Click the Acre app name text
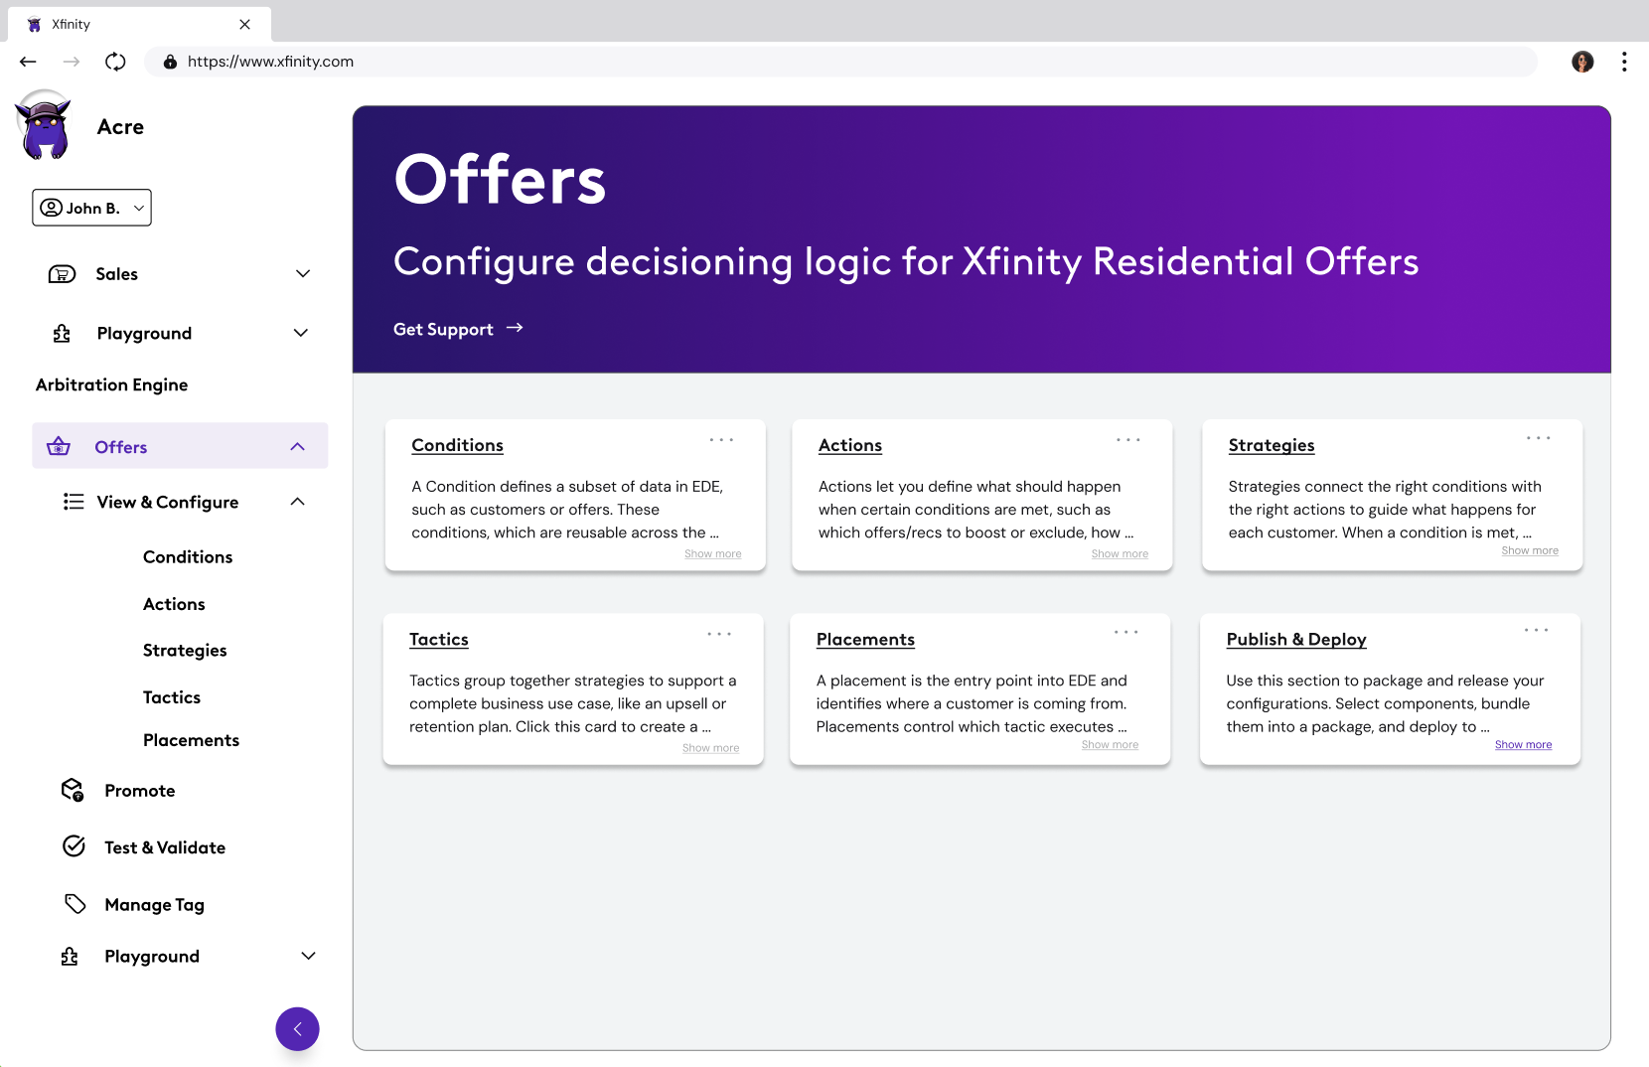Viewport: 1649px width, 1067px height. point(120,127)
